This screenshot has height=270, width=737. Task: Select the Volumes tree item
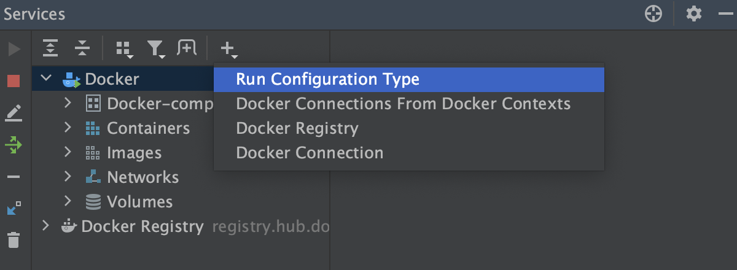tap(139, 202)
